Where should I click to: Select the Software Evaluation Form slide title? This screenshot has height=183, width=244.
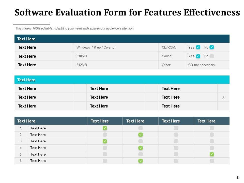127,12
